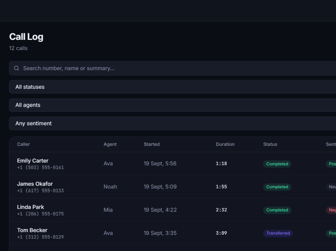Click start time 19 Sept, 5:09
336x251 pixels.
tap(160, 187)
